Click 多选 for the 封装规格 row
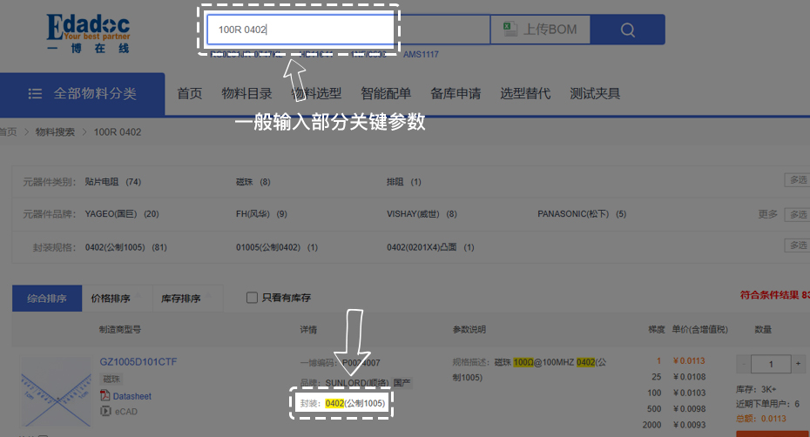 coord(797,246)
